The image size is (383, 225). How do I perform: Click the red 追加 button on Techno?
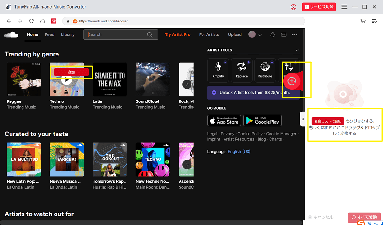click(71, 72)
